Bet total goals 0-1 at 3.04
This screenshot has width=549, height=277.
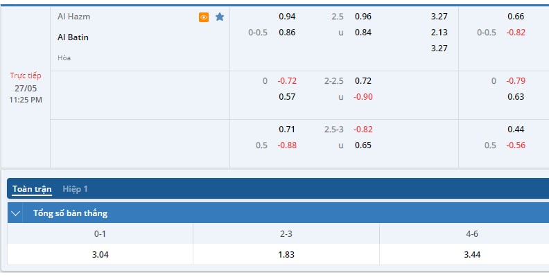100,255
